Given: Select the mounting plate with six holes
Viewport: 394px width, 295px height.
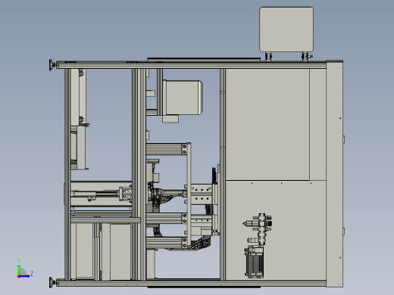Looking at the screenshot, I should pos(202,194).
